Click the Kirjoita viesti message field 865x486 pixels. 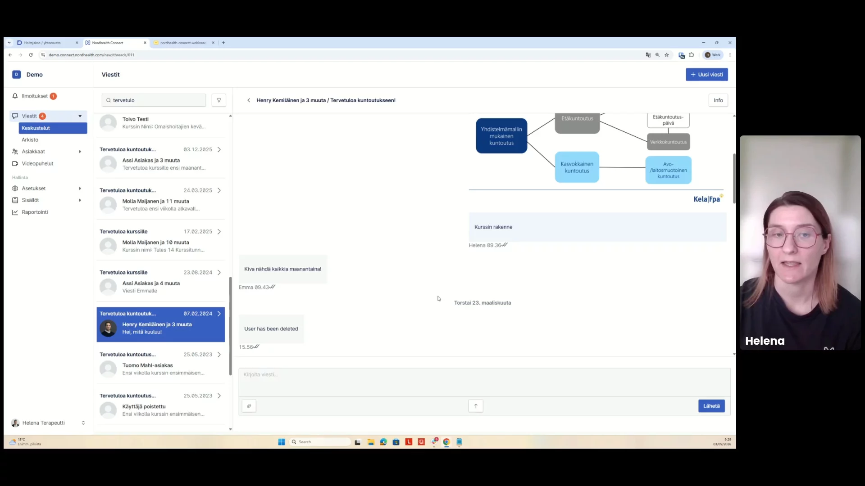click(x=484, y=382)
